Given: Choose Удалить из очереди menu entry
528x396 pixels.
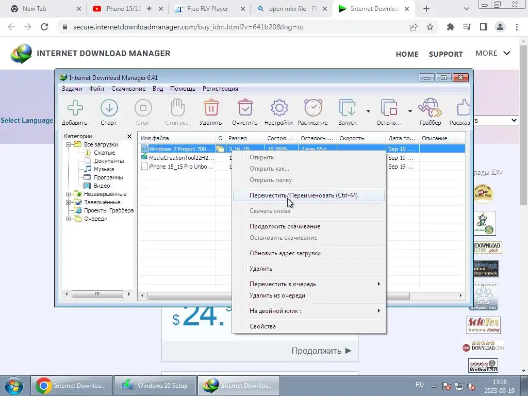Looking at the screenshot, I should (308, 295).
